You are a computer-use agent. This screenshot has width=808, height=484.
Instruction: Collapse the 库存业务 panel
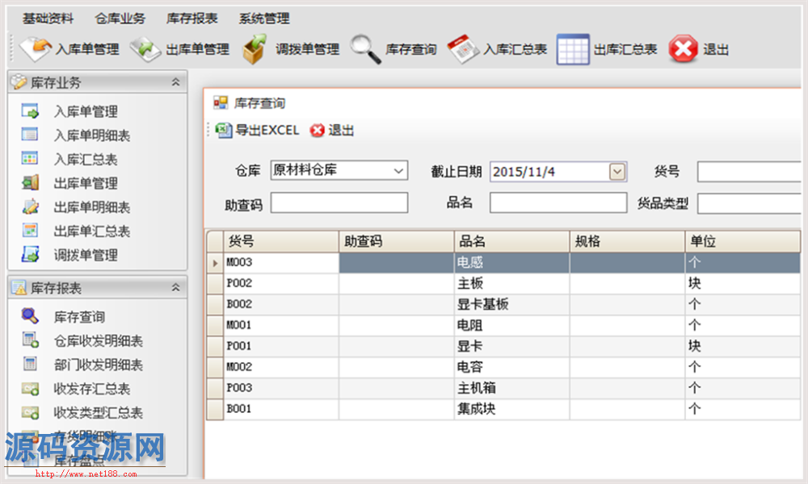(175, 82)
